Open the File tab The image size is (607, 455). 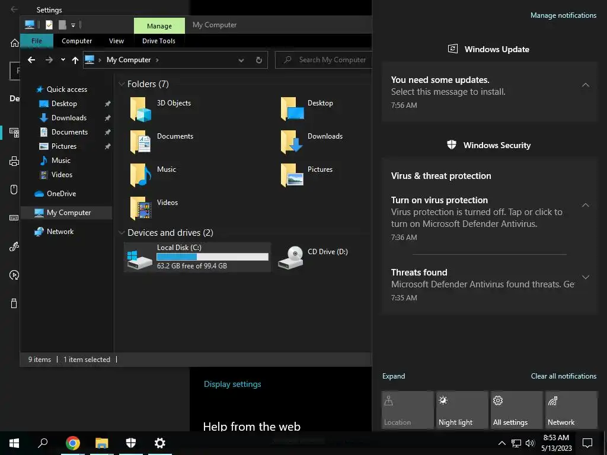[37, 41]
